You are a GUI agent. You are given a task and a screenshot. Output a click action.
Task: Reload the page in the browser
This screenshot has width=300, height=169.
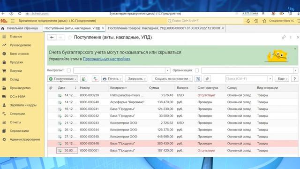(x=20, y=14)
